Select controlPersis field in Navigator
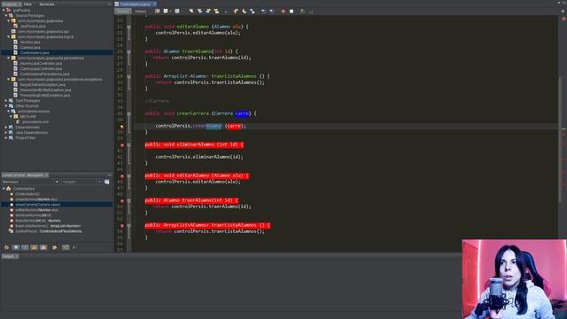This screenshot has width=567, height=319. pyautogui.click(x=48, y=231)
